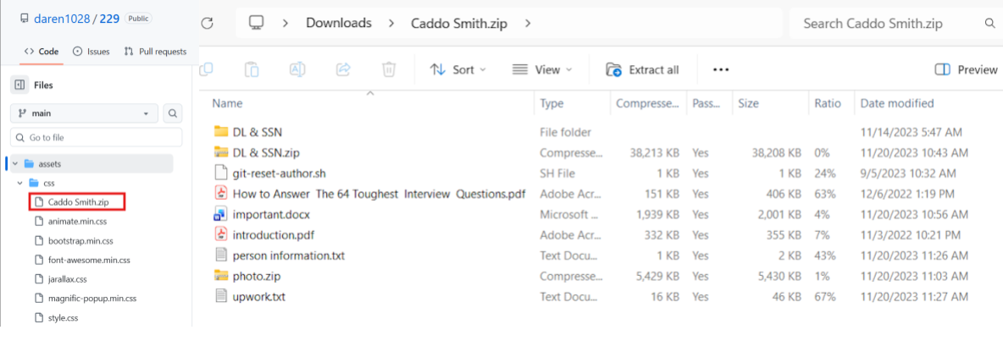
Task: Select the assets folder in tree
Action: 90,163
